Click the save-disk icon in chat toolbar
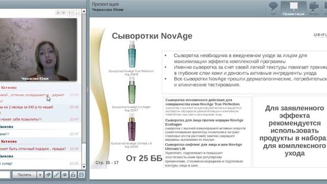327x184 pixels. click(x=82, y=175)
